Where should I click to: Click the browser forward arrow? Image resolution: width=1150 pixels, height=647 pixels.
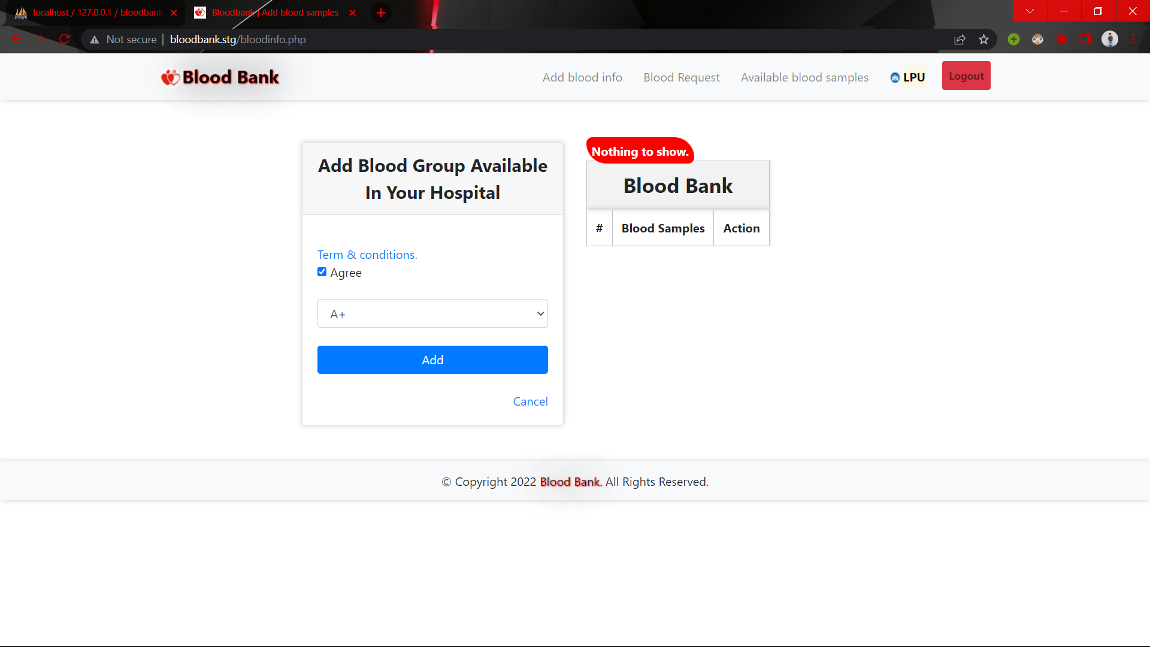(41, 40)
